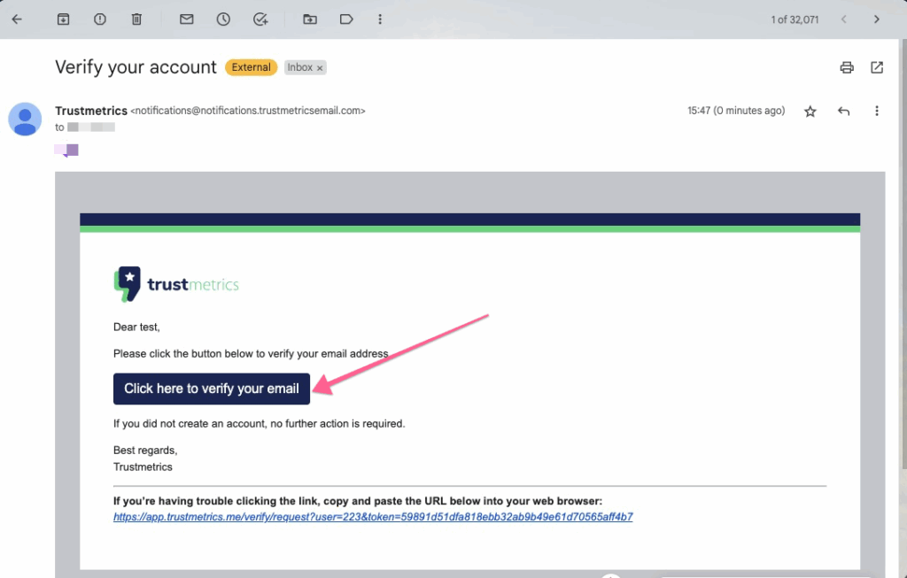Show the newer email with left chevron
Screen dimensions: 907x578
tap(844, 19)
